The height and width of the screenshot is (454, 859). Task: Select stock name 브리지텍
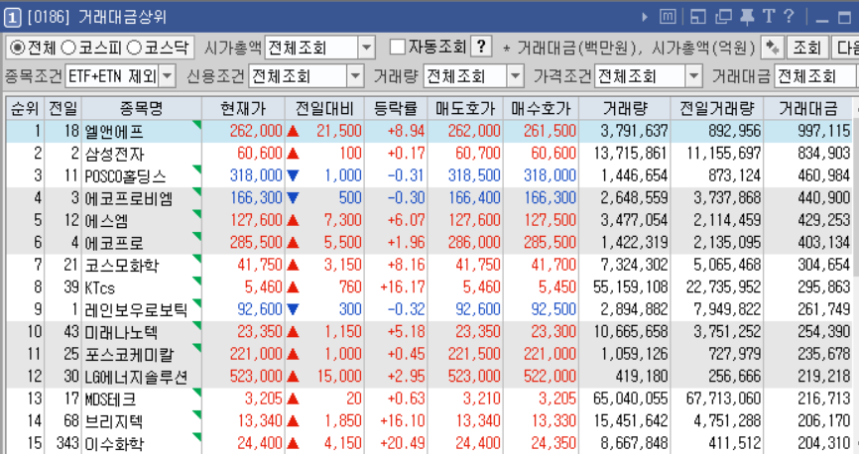point(114,421)
